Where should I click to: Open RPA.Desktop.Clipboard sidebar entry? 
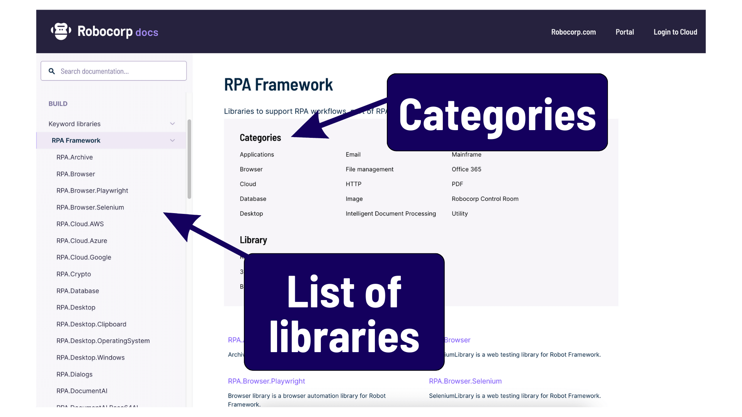tap(91, 324)
